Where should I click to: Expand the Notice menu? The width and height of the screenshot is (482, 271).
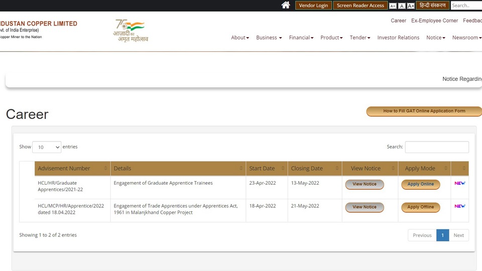click(436, 38)
